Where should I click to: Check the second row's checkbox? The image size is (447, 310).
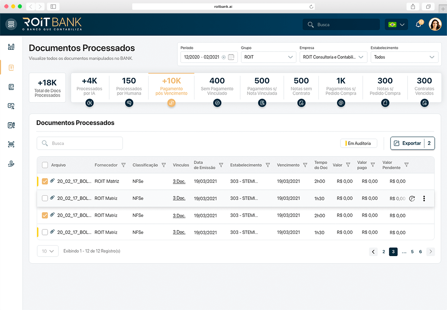(45, 198)
